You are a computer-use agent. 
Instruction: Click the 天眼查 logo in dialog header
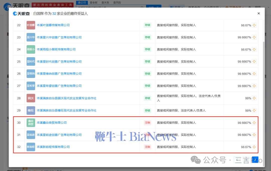pyautogui.click(x=21, y=14)
